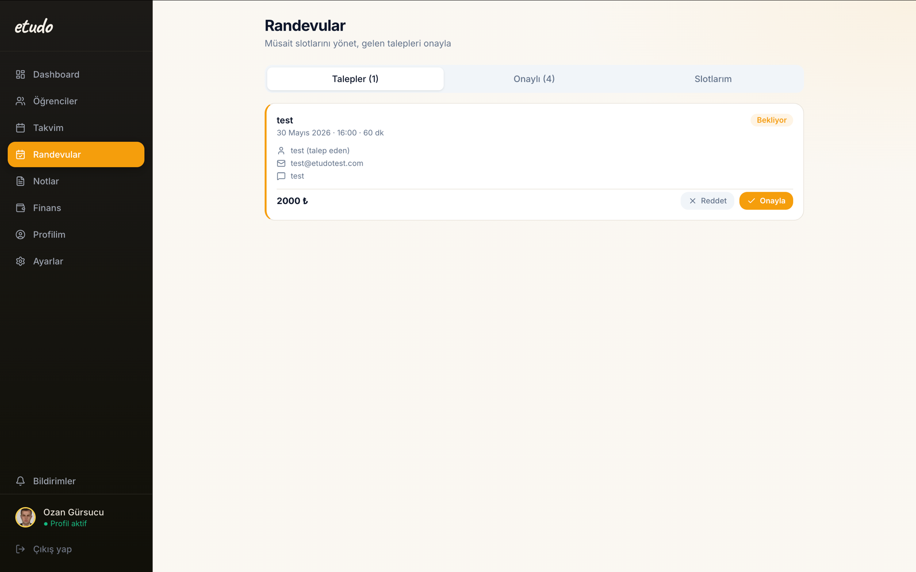
Task: Switch to the Onaylı (4) tab
Action: 534,79
